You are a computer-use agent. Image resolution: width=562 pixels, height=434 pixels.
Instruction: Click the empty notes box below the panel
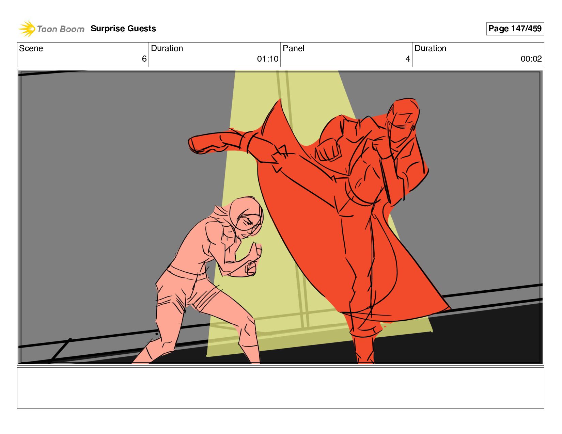280,388
